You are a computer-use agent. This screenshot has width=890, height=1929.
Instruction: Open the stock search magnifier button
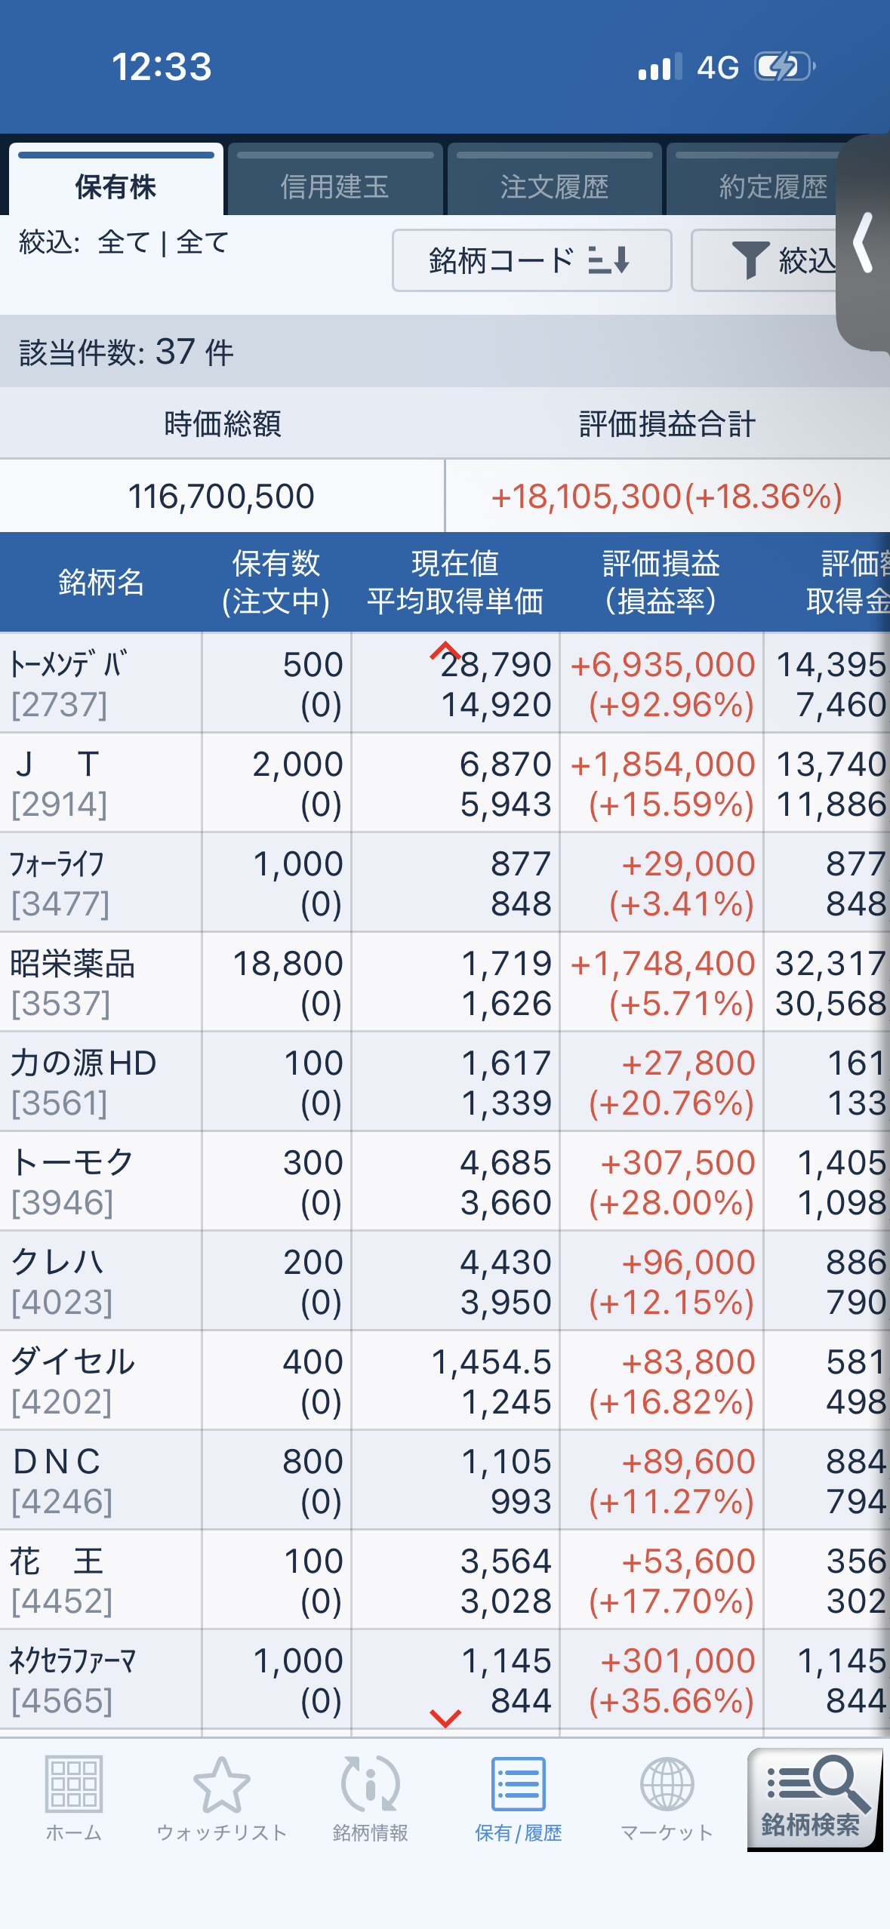tap(815, 1799)
